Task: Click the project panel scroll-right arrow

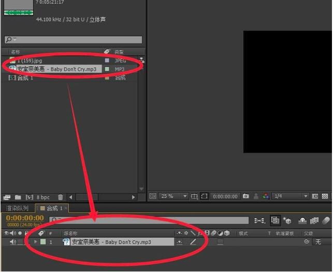Action: coord(134,197)
